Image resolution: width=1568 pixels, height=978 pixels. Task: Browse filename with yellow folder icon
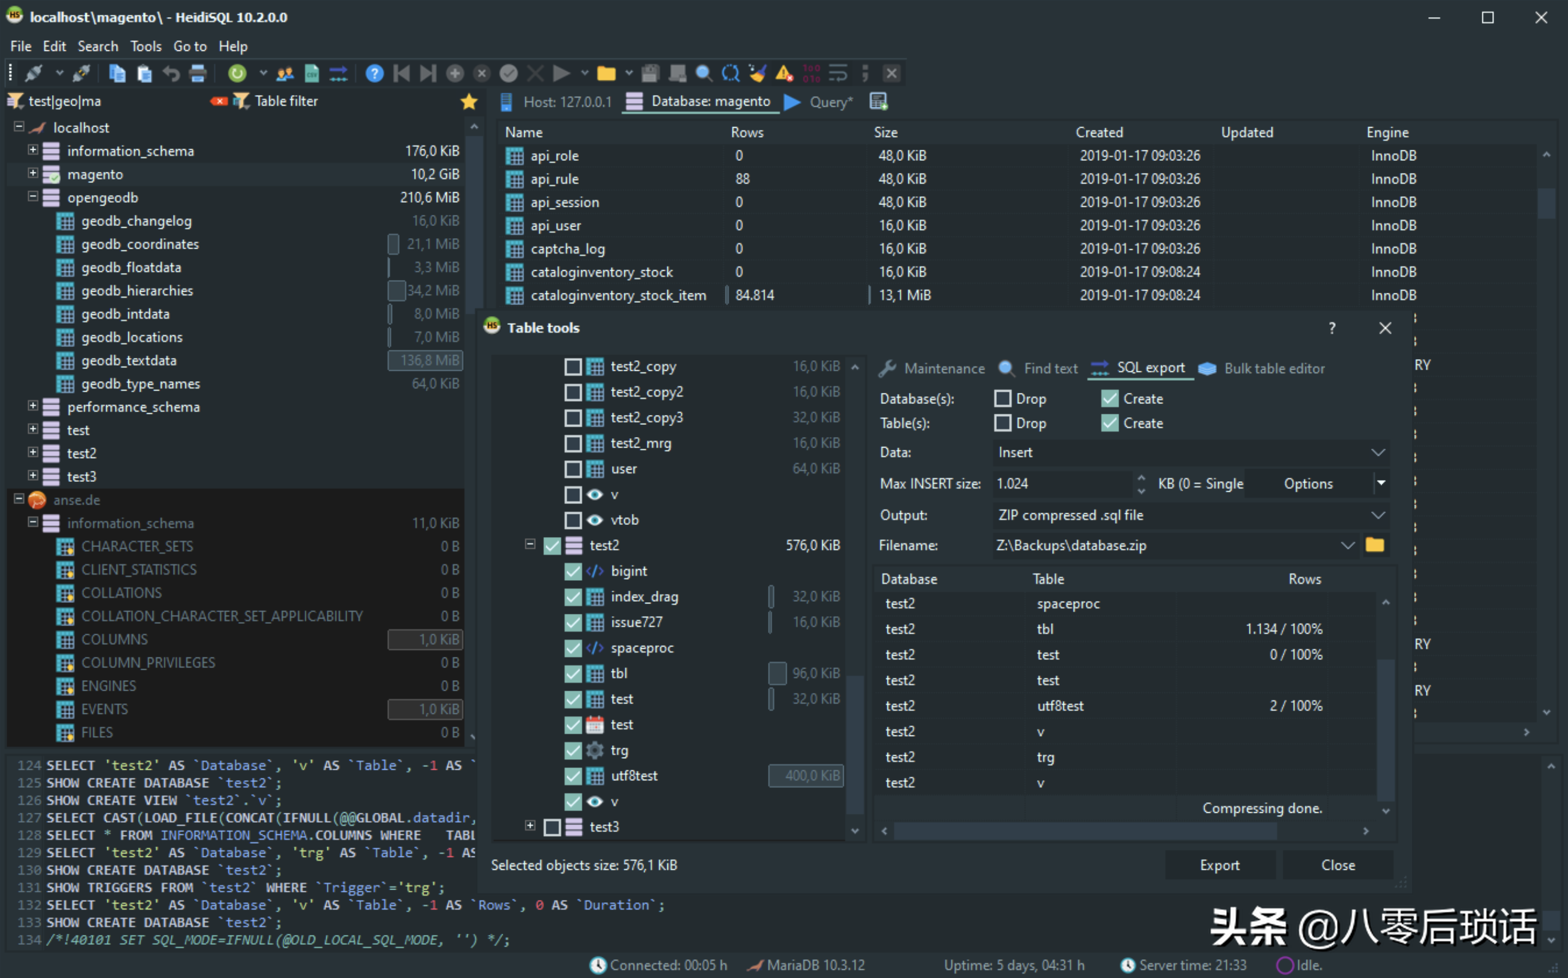point(1375,545)
